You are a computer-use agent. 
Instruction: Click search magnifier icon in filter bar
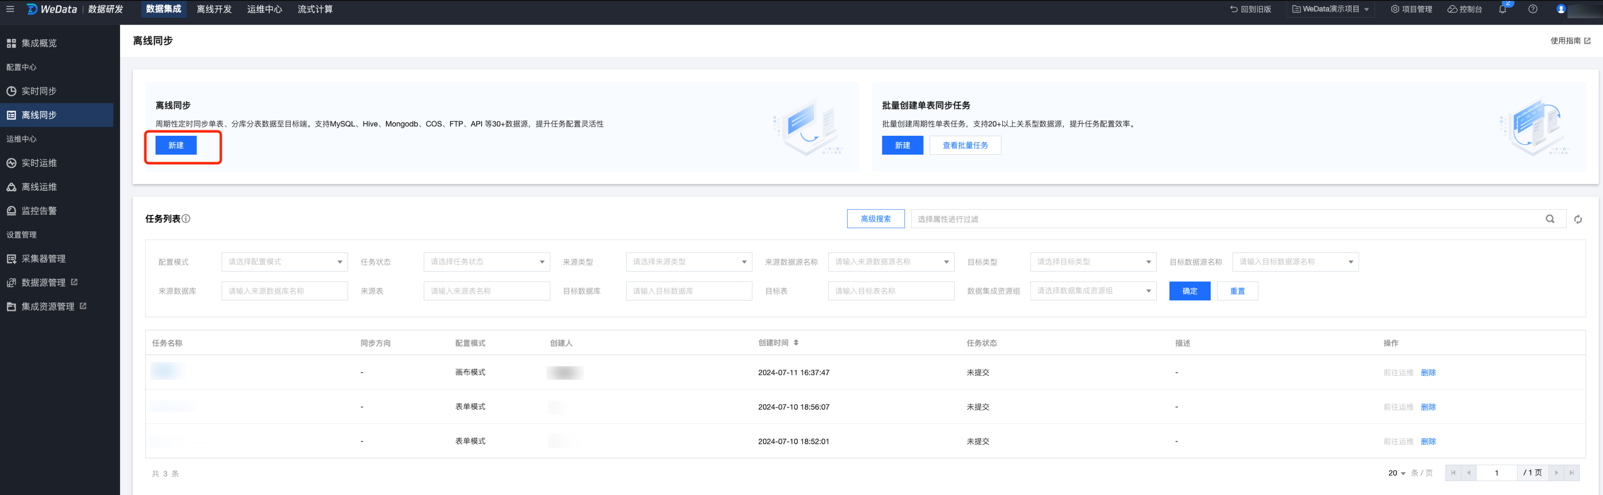pyautogui.click(x=1550, y=219)
